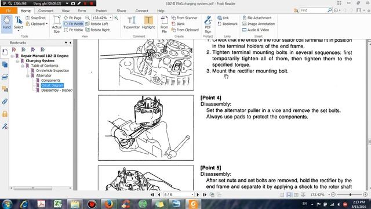The width and height of the screenshot is (371, 209).
Task: Rotate the page right
Action: click(97, 30)
